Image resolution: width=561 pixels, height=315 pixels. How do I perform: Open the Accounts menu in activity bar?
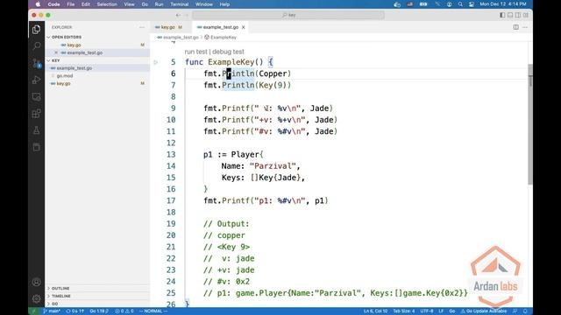[x=36, y=282]
